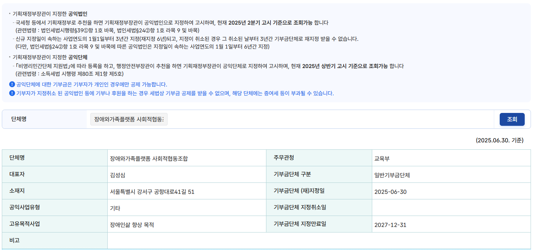535x252 pixels.
Task: Click the 소재지 row label
Action: point(17,191)
